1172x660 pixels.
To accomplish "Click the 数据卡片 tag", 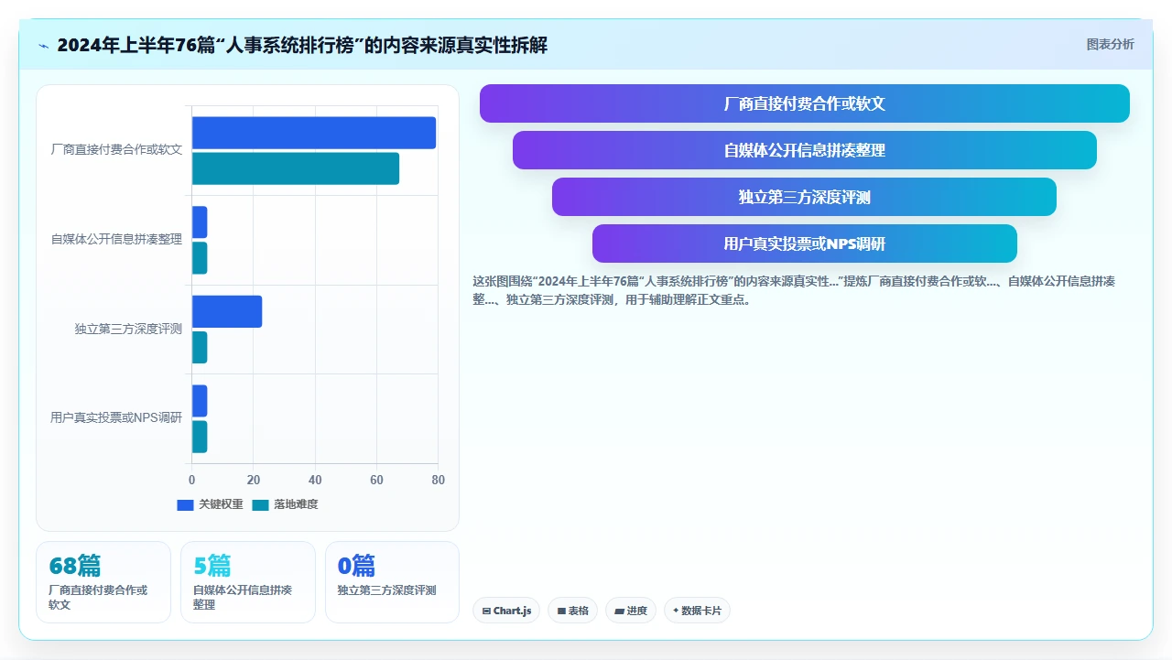I will [x=697, y=611].
